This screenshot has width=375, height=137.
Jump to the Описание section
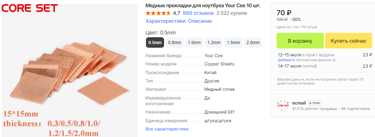[x=200, y=21]
